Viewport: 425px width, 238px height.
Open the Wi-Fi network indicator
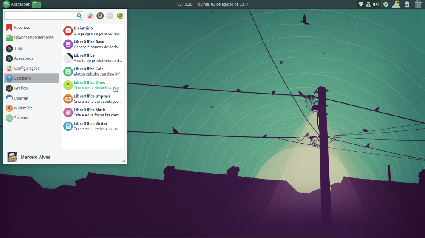coord(361,4)
